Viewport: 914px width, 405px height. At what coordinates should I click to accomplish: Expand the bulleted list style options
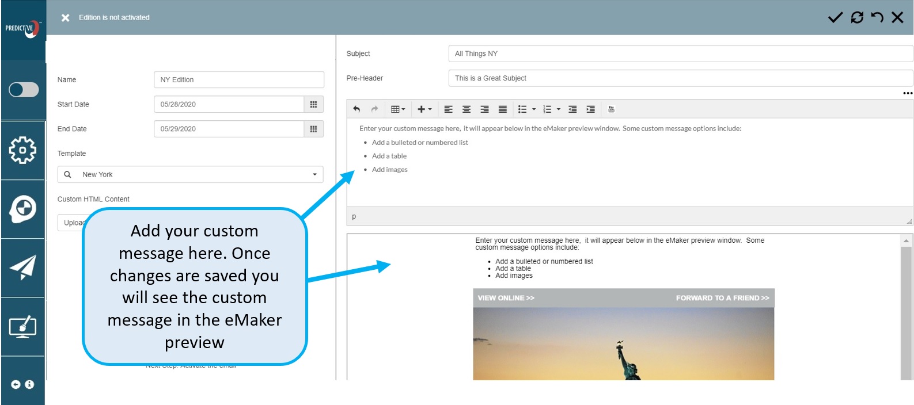click(534, 109)
